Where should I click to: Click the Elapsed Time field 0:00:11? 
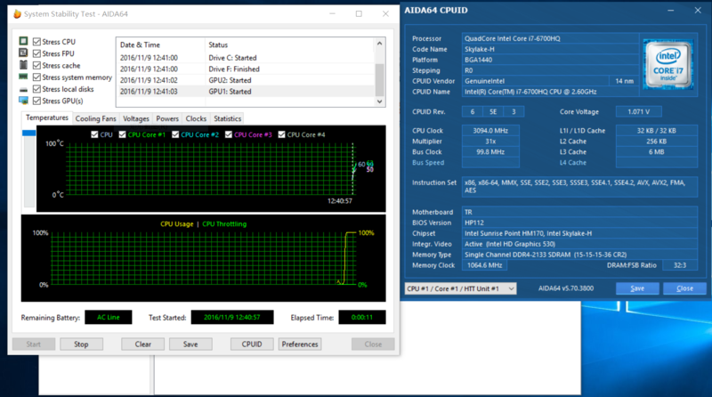click(x=362, y=318)
